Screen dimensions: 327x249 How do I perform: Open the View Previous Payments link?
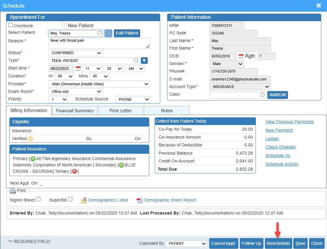[x=289, y=122]
